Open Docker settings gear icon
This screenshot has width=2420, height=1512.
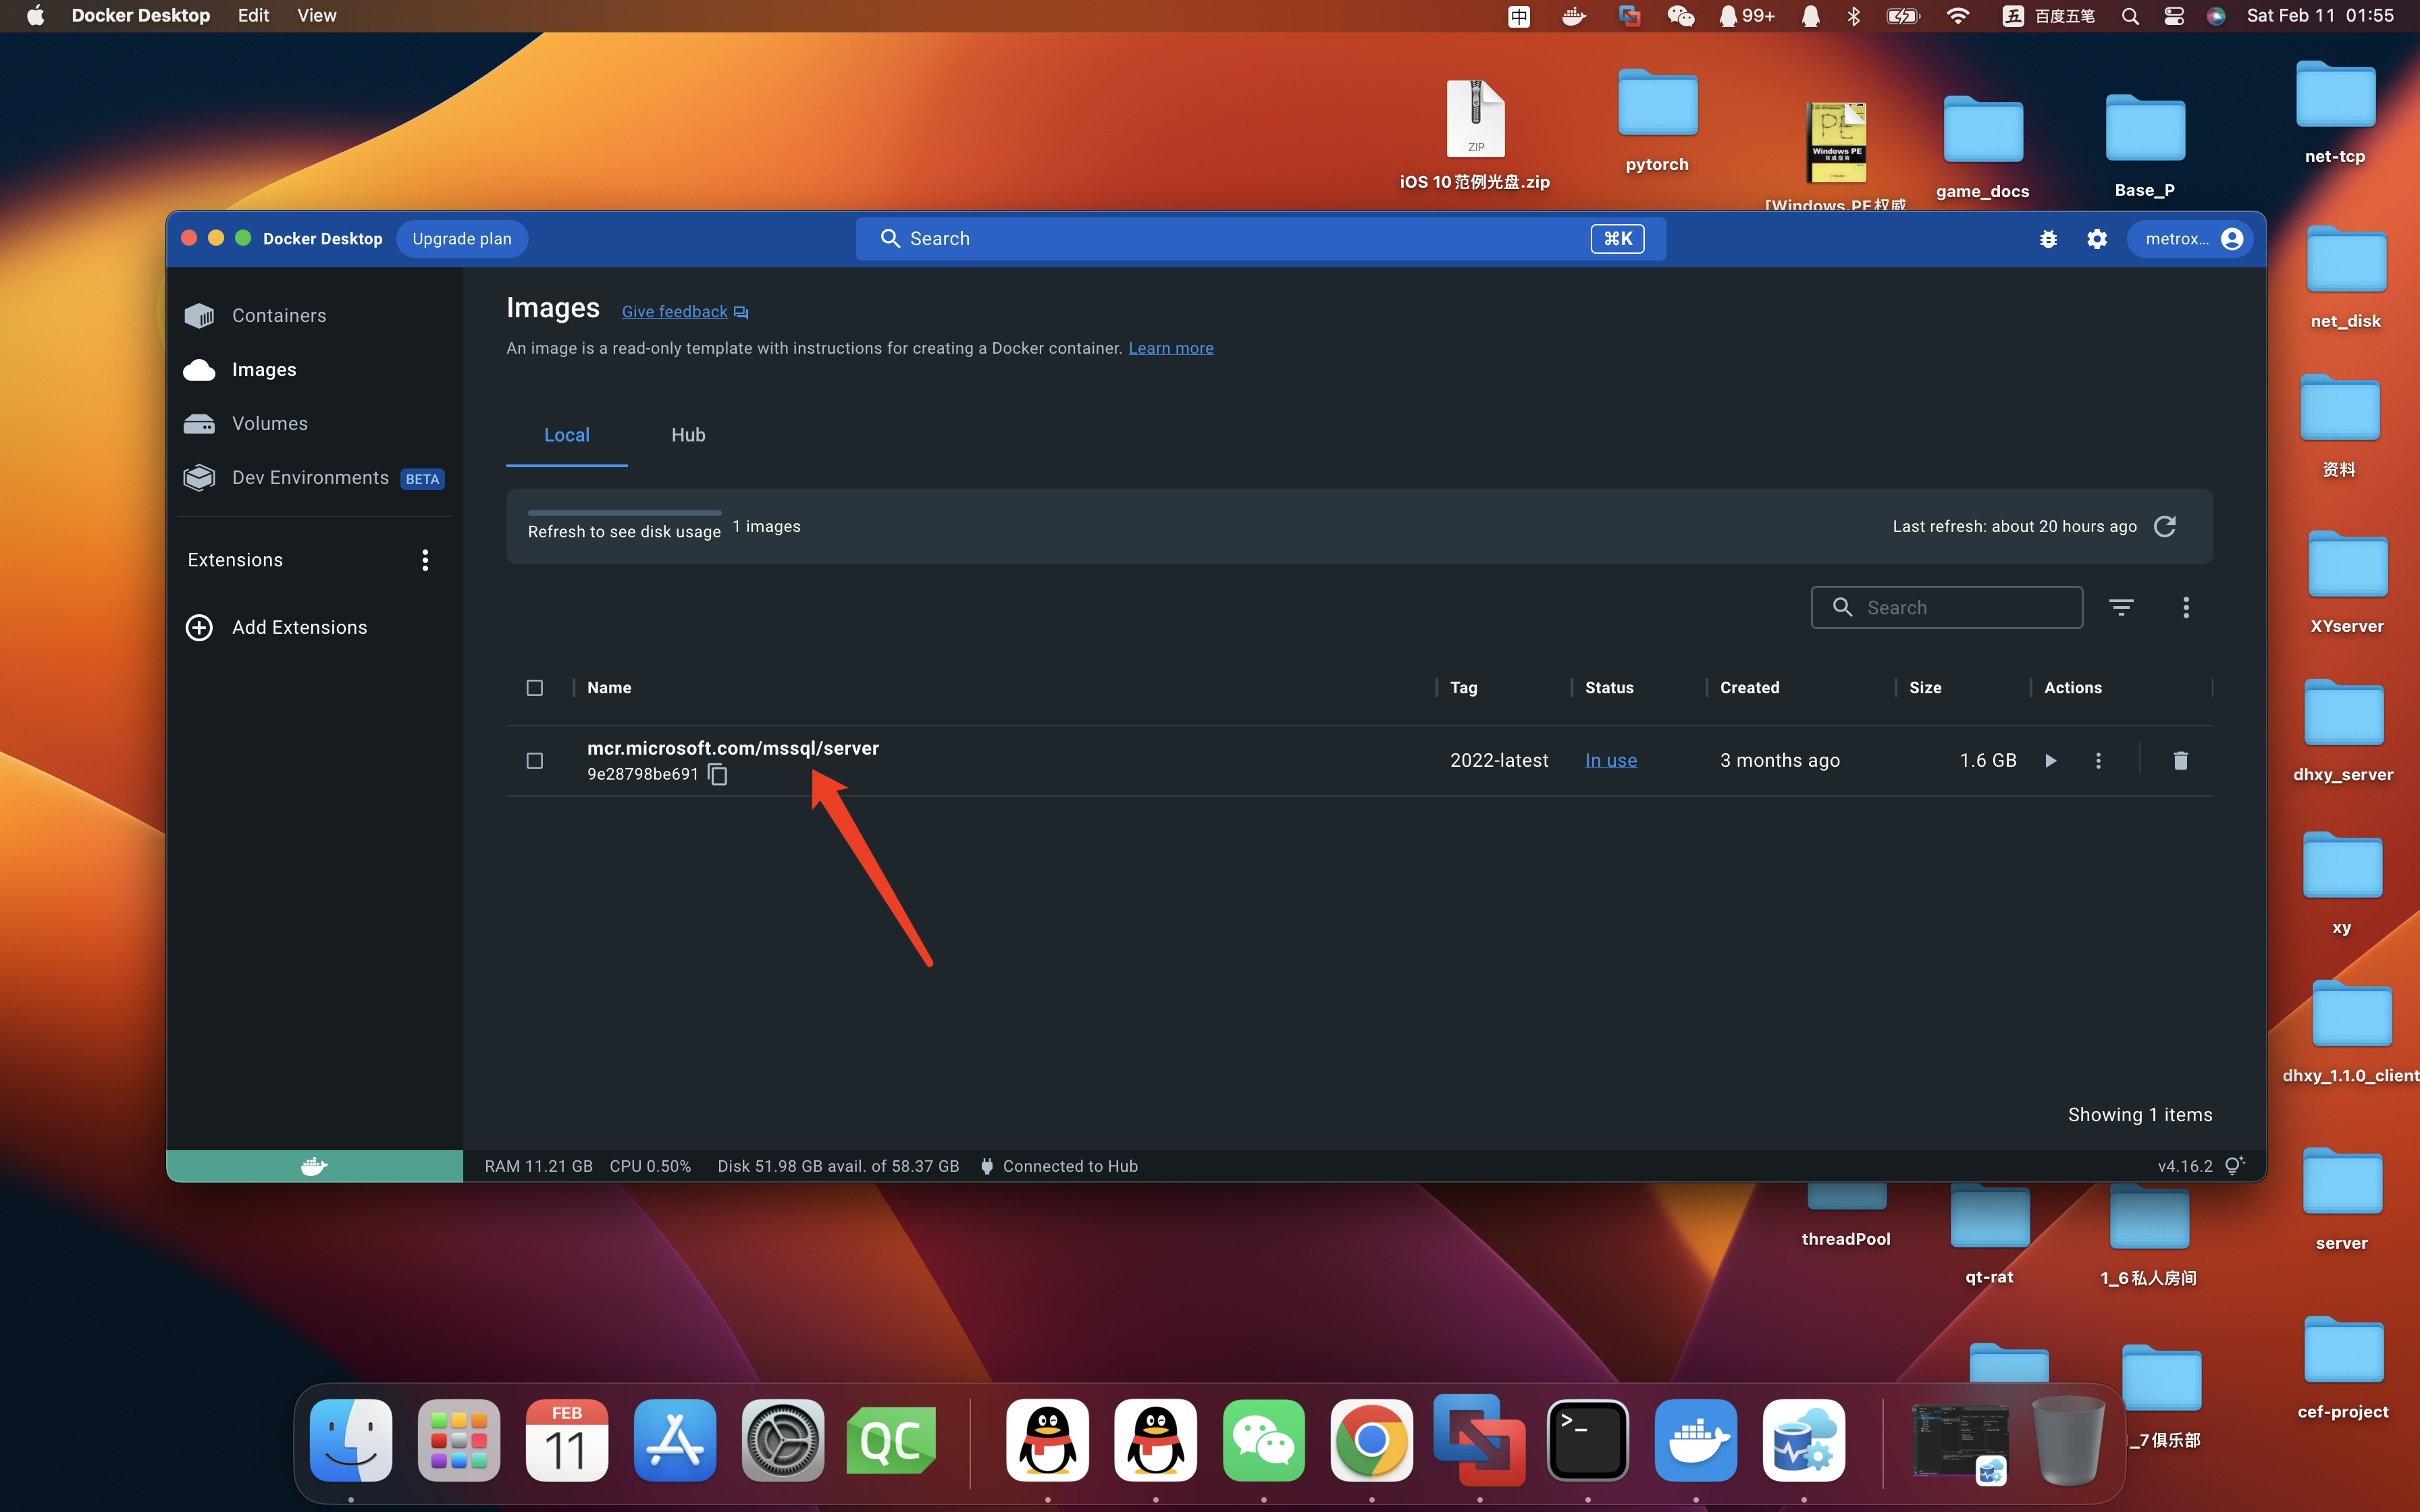tap(2097, 239)
